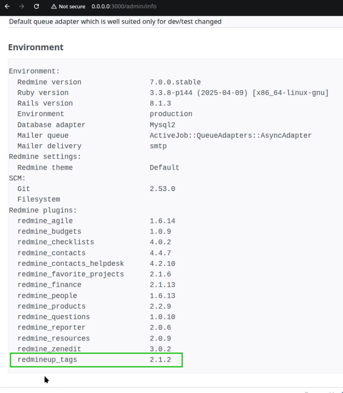
Task: Click redmine_finance version 2.1.13
Action: pyautogui.click(x=163, y=285)
